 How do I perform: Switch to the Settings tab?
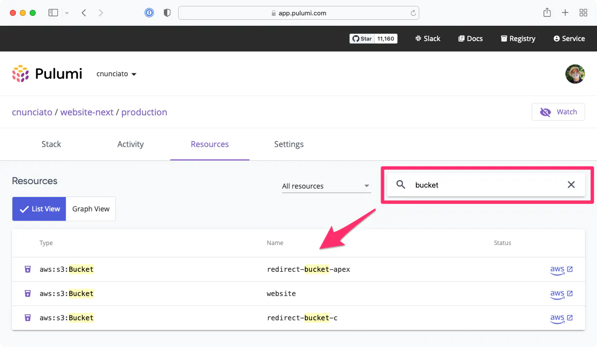289,144
